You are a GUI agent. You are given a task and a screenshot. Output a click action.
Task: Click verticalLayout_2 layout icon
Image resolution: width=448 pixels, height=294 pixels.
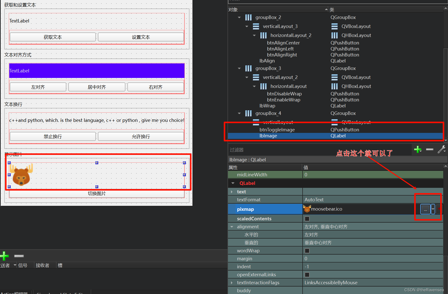[256, 77]
